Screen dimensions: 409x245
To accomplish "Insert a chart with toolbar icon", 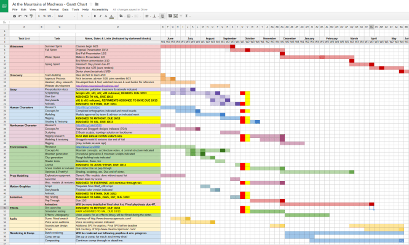I will [175, 16].
